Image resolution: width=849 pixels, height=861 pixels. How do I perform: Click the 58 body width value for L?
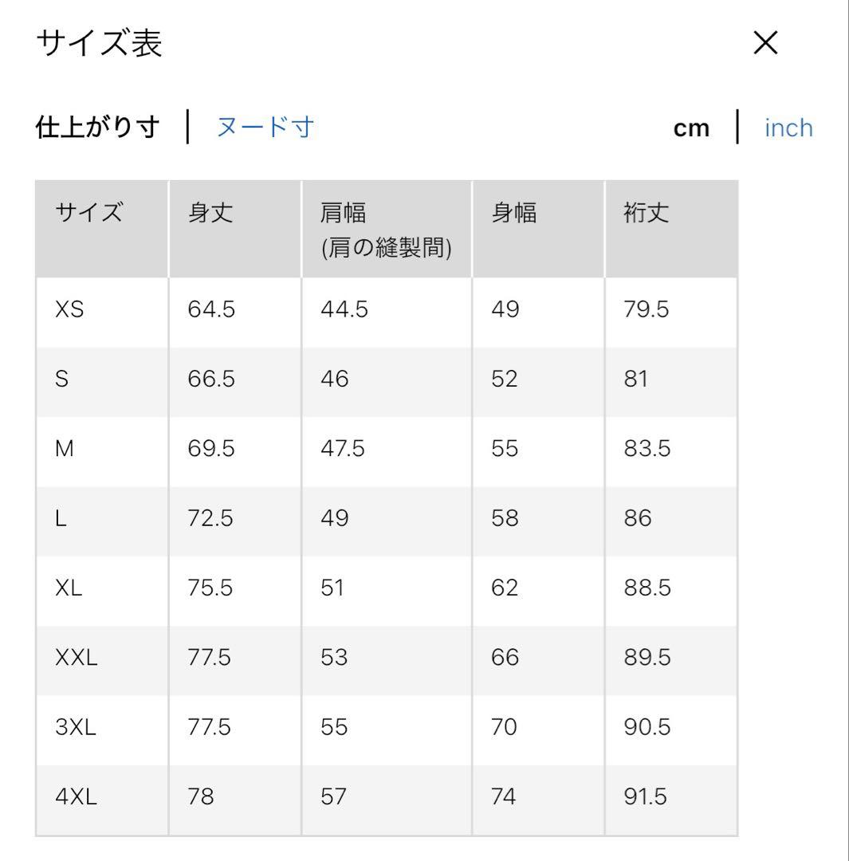tap(505, 519)
